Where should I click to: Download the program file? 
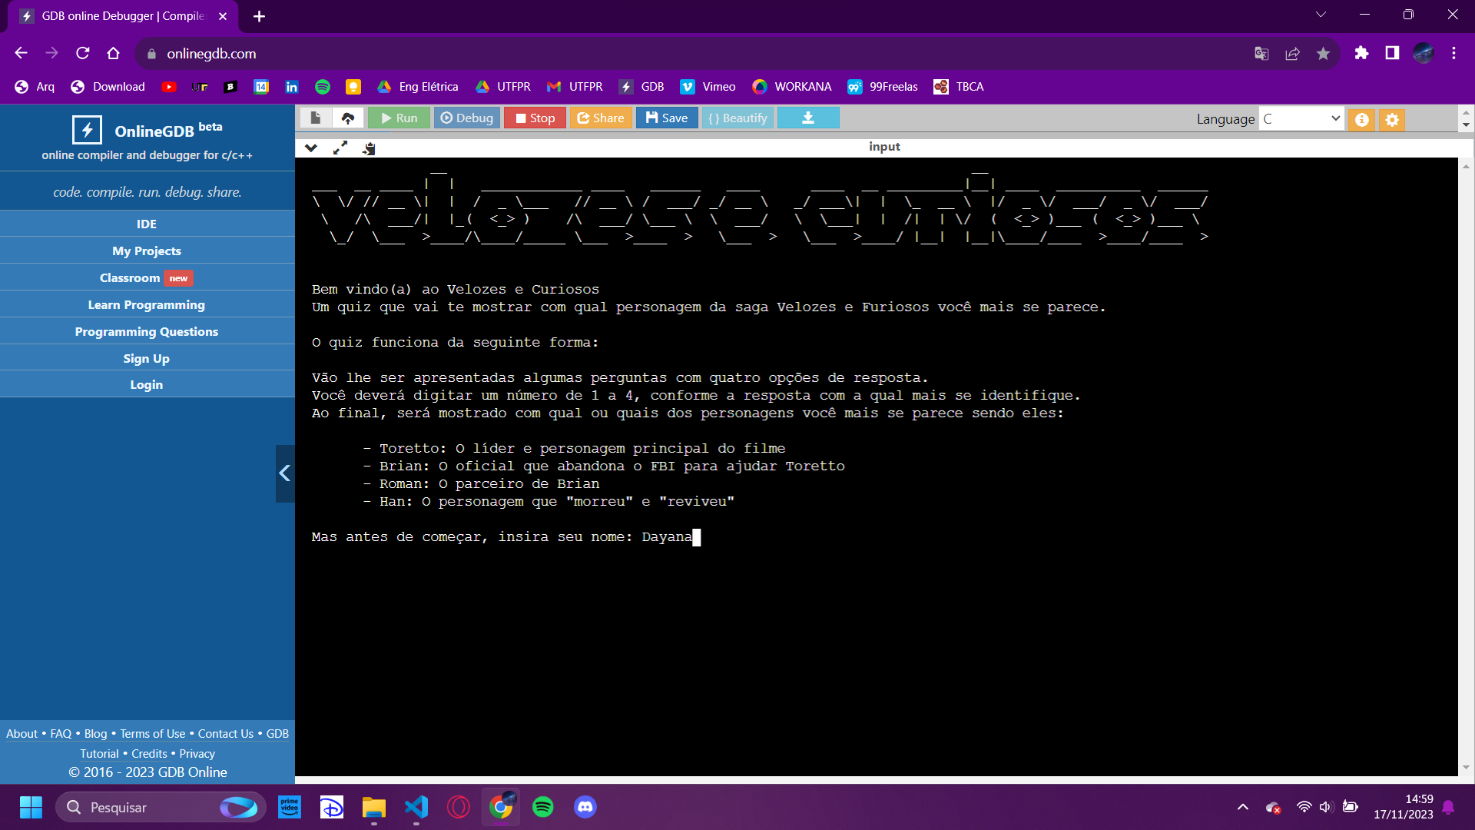tap(807, 118)
